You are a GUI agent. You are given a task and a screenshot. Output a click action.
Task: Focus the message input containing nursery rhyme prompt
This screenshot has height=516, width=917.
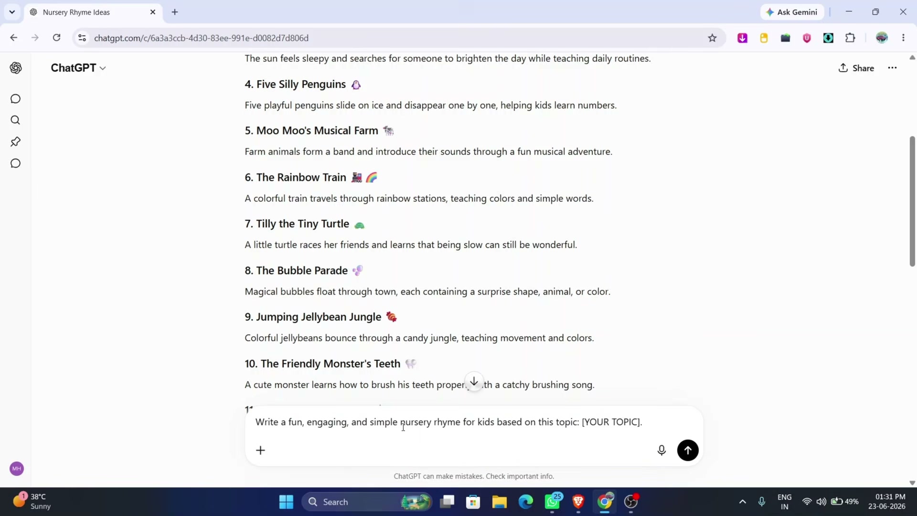coord(449,422)
